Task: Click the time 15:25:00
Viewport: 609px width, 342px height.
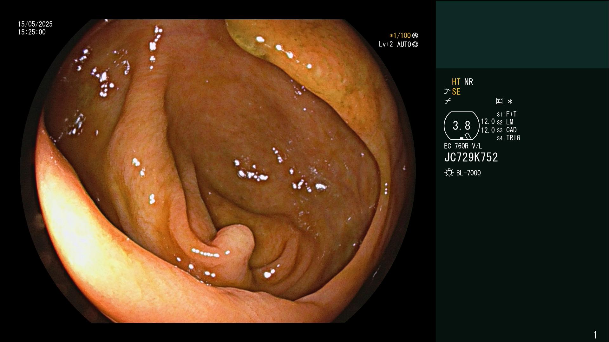Action: 32,32
